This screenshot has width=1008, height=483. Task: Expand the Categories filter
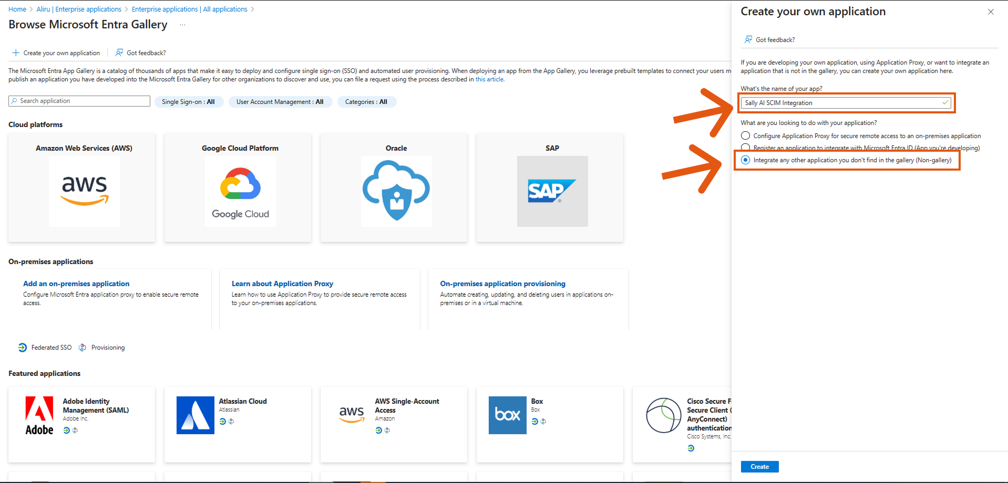coord(366,102)
